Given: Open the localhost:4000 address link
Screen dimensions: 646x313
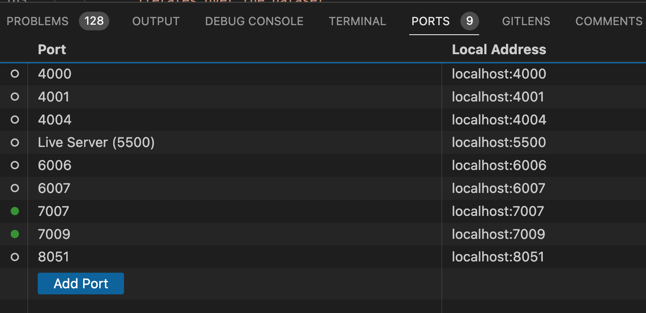Looking at the screenshot, I should (499, 74).
